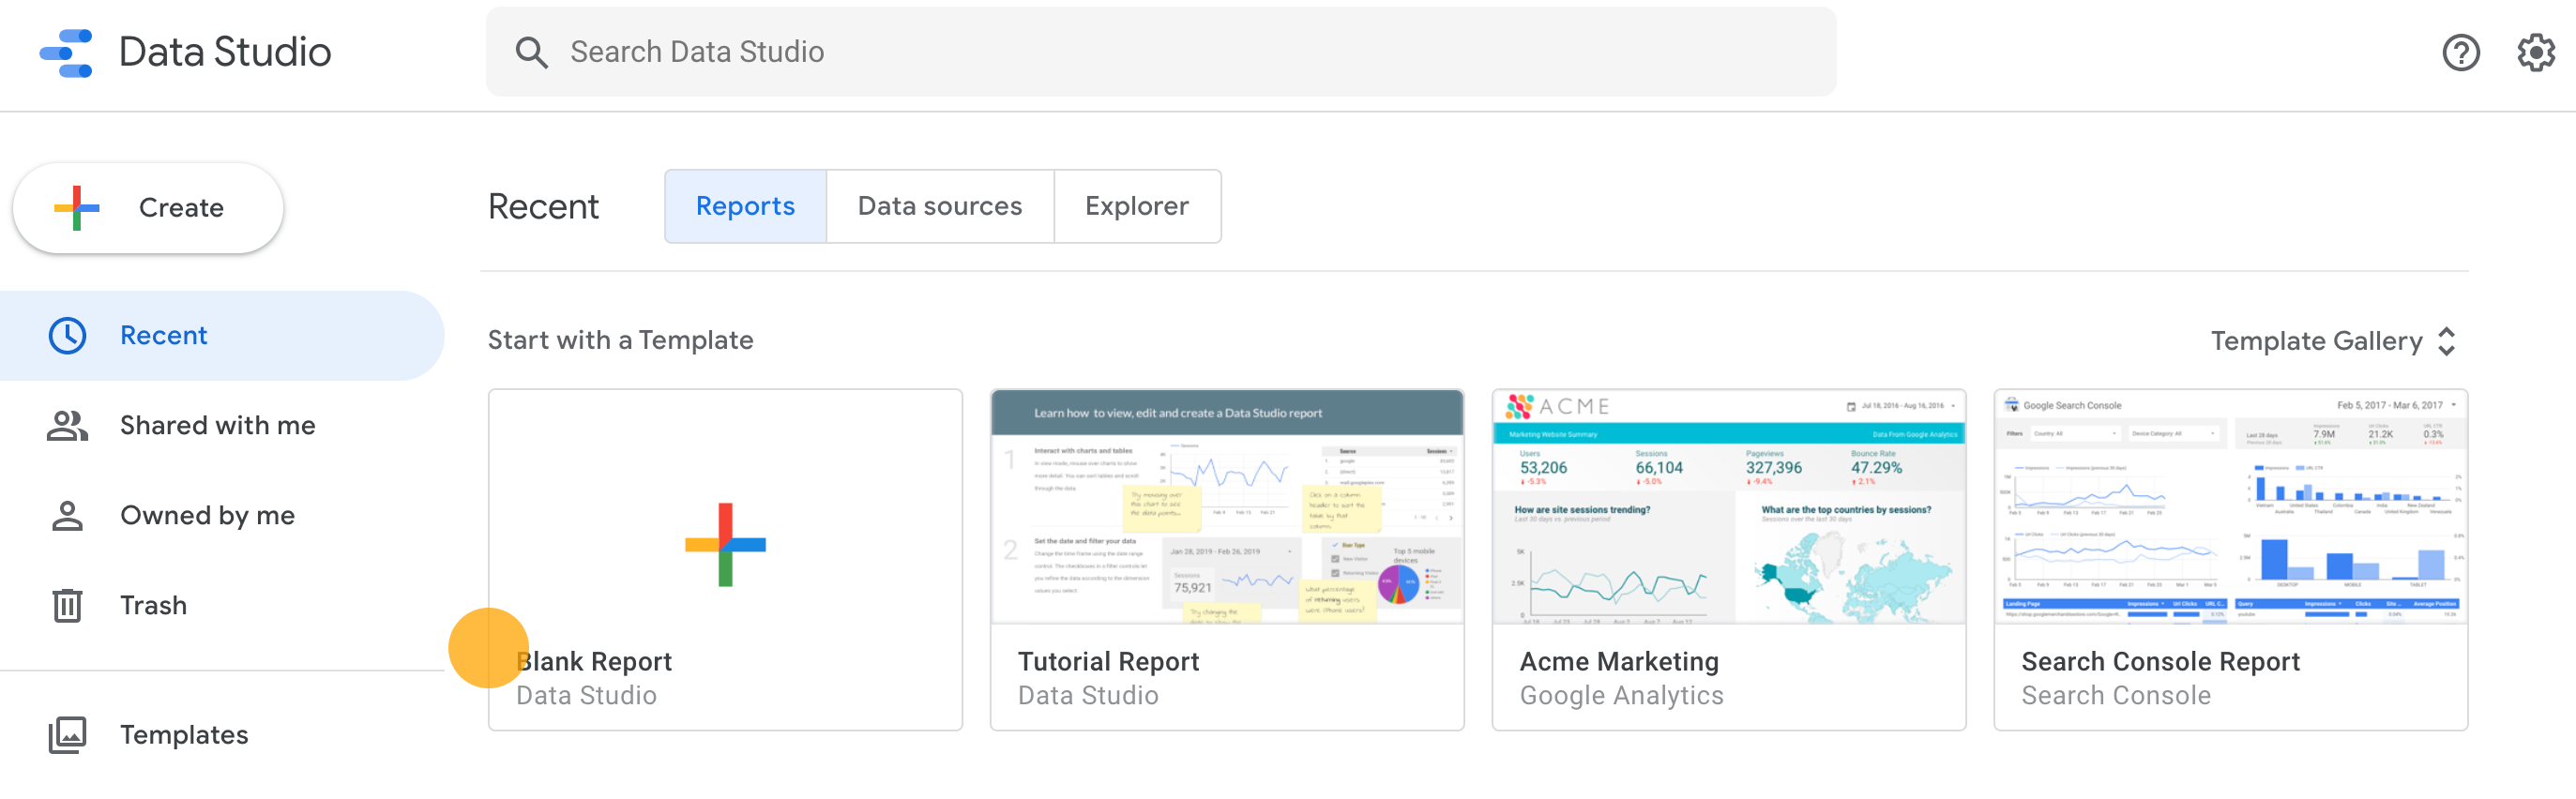Click the Template Gallery link
Image resolution: width=2576 pixels, height=799 pixels.
coord(2316,342)
